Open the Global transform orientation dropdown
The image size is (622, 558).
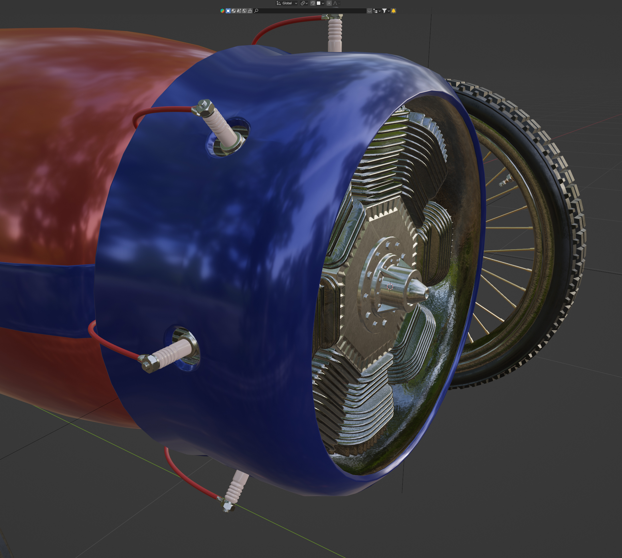pyautogui.click(x=287, y=3)
